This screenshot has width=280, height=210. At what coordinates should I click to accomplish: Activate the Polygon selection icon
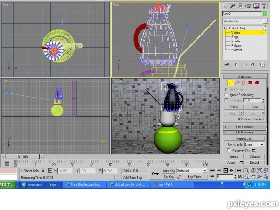tap(250, 83)
